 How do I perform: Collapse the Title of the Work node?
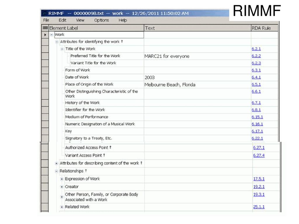(62, 49)
